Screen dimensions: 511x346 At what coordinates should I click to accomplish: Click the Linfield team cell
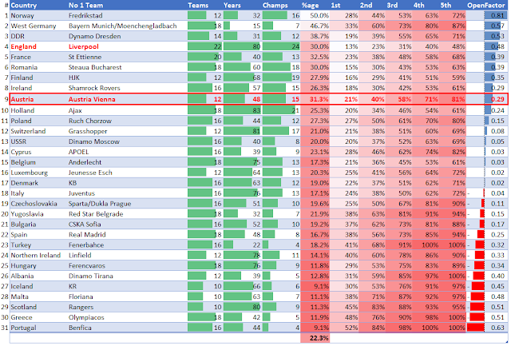80,256
